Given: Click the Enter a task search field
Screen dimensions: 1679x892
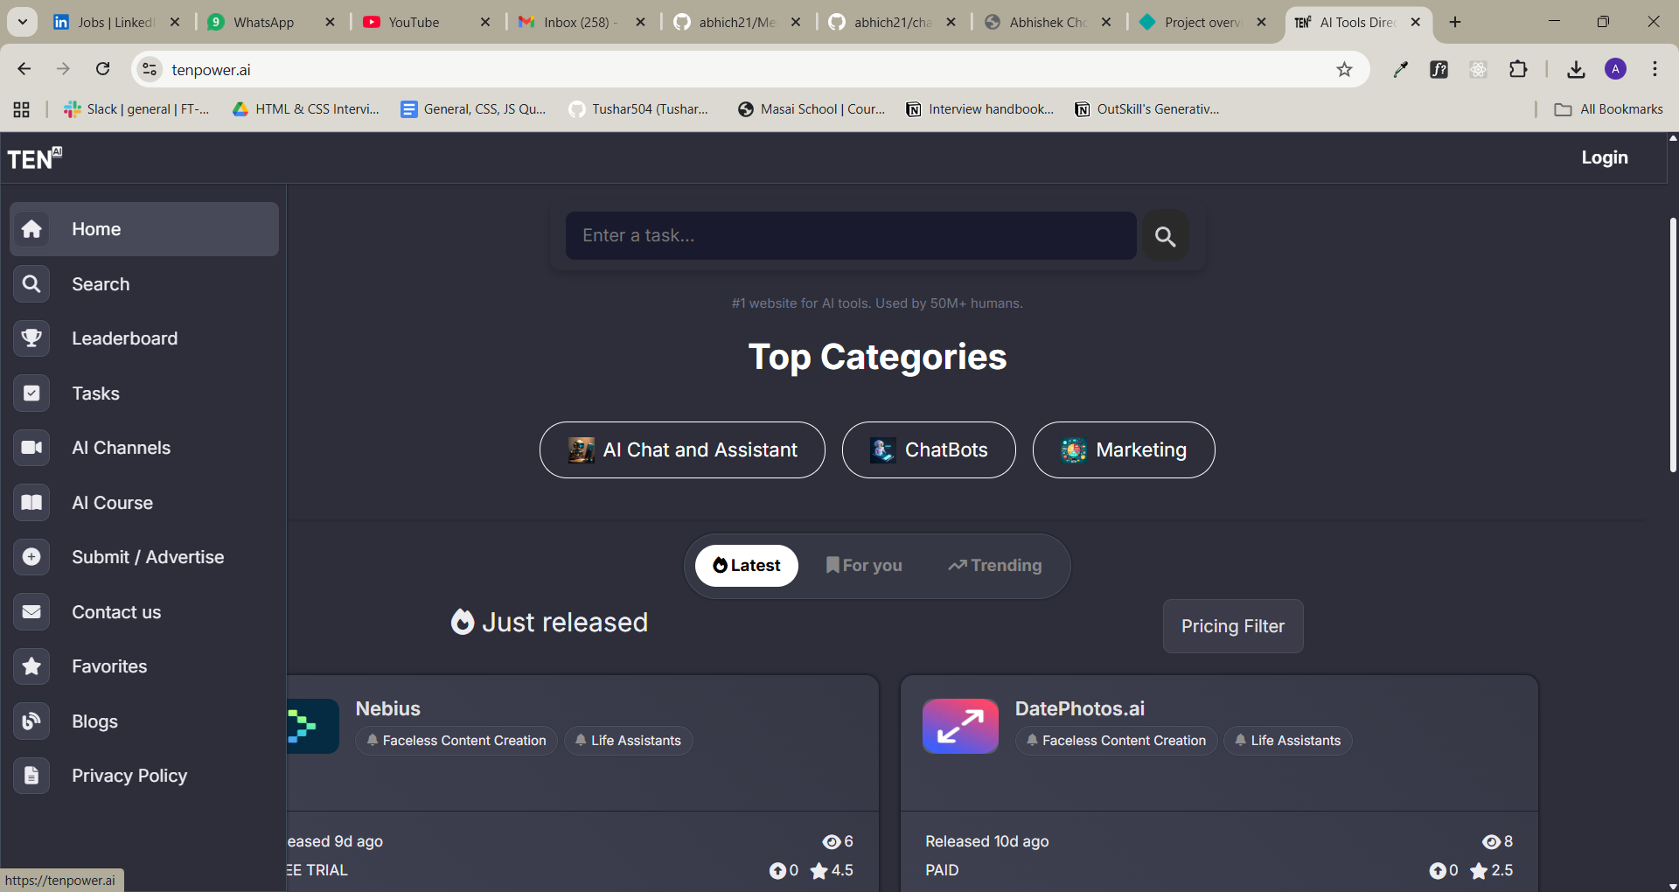Looking at the screenshot, I should (850, 236).
